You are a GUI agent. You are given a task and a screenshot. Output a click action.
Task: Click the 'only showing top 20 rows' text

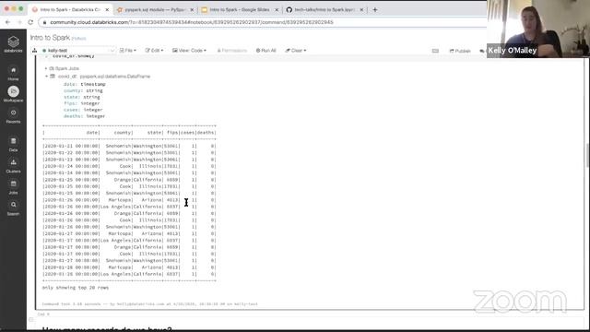click(76, 288)
